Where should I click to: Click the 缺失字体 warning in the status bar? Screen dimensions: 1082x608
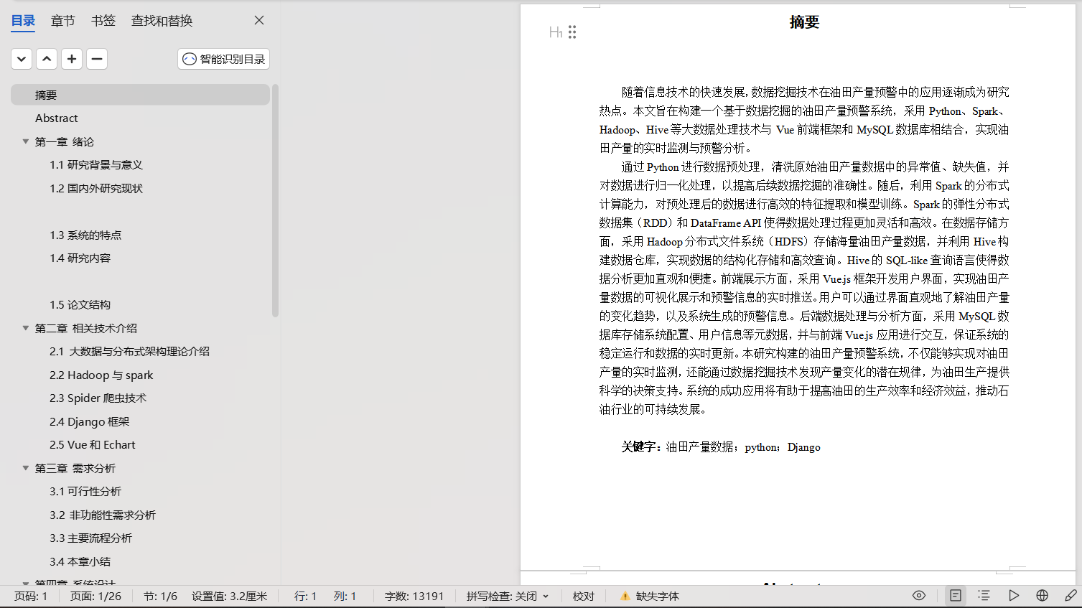point(650,597)
